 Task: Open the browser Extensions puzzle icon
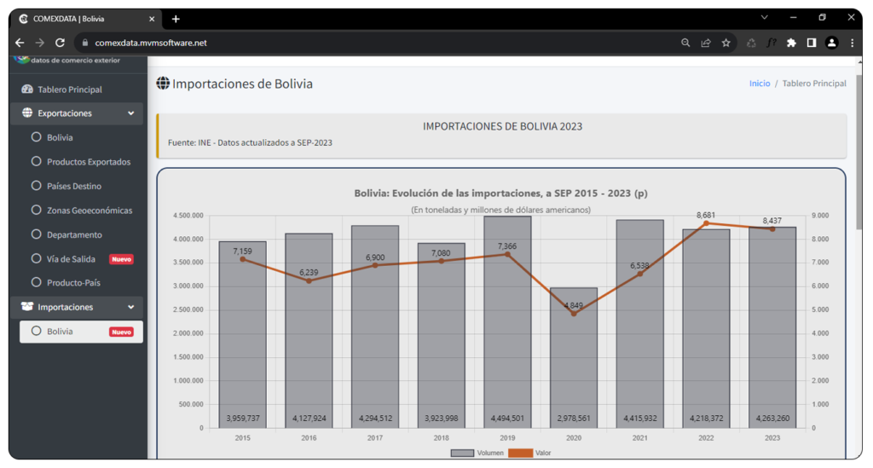791,43
